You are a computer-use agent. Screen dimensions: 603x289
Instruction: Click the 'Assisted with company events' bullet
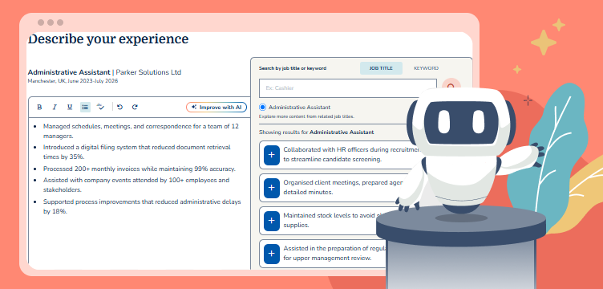pos(136,185)
